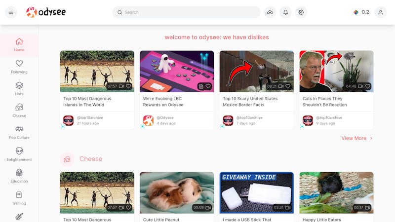Click View More link
Screen dimensions: 395x222
click(354, 138)
